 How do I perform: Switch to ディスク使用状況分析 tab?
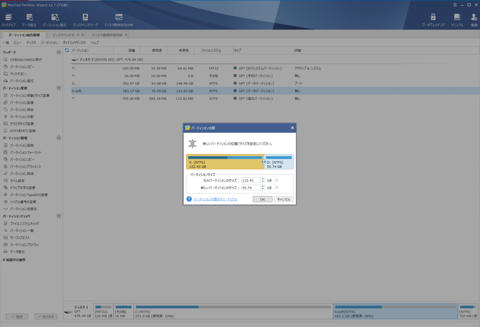[x=107, y=35]
